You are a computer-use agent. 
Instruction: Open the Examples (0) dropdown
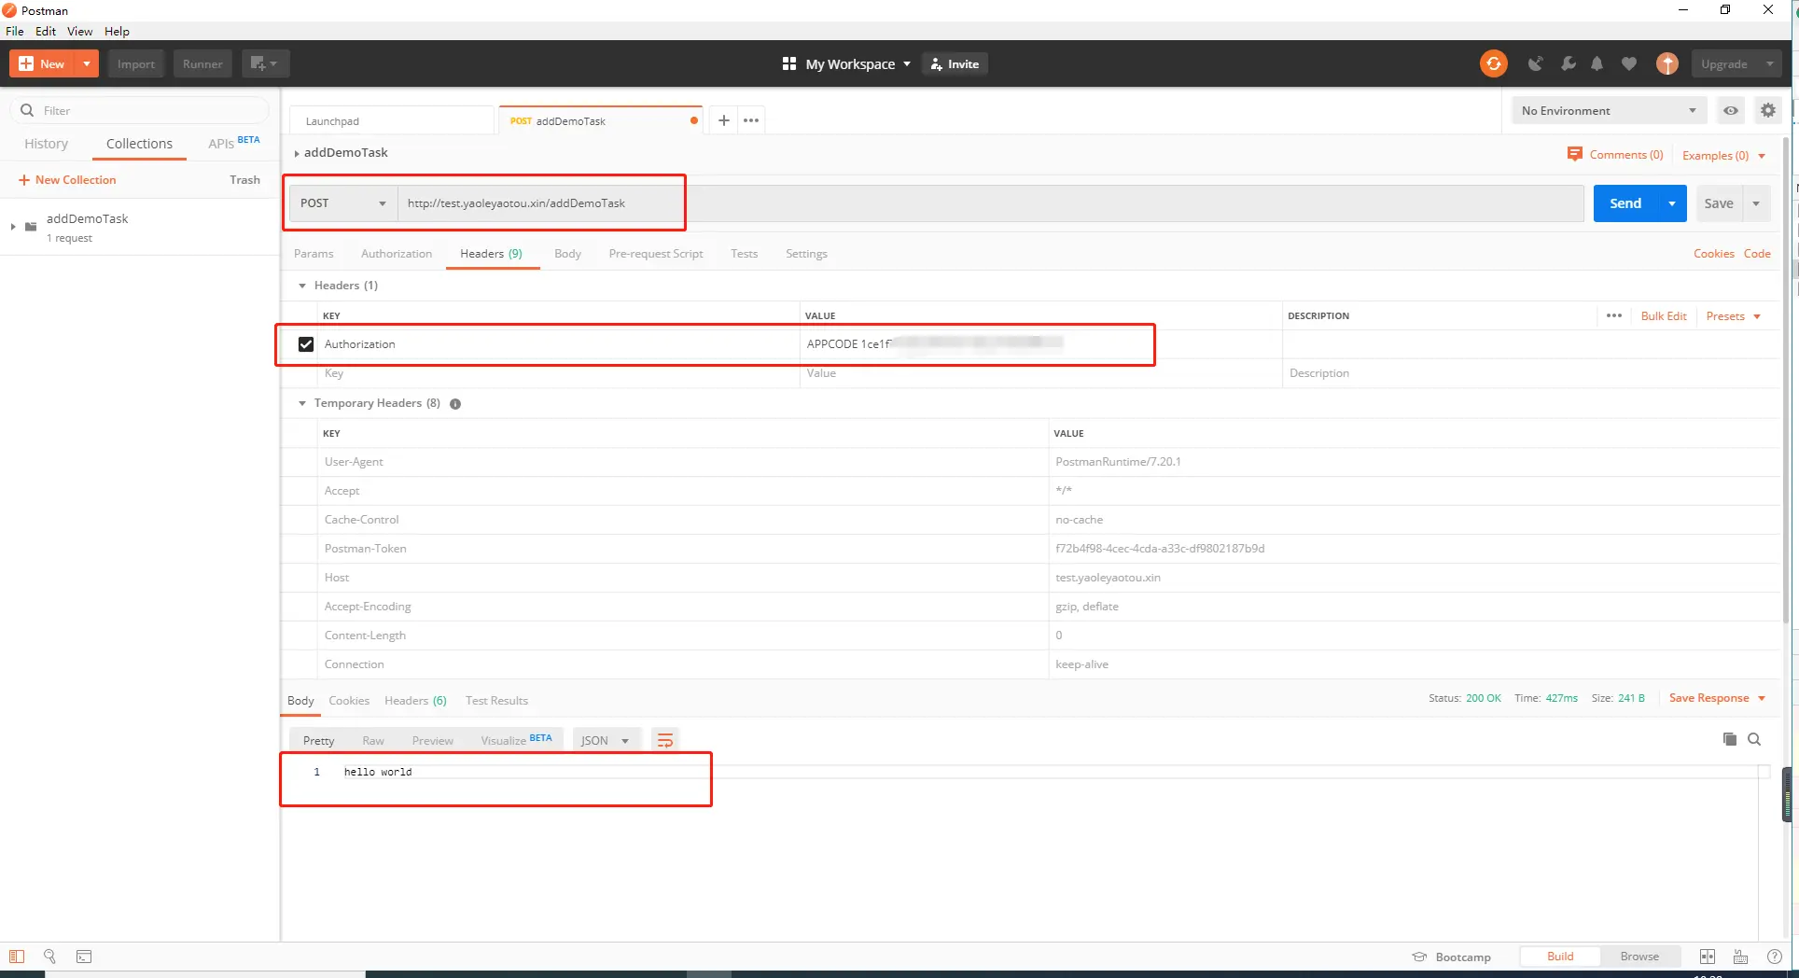(x=1723, y=156)
